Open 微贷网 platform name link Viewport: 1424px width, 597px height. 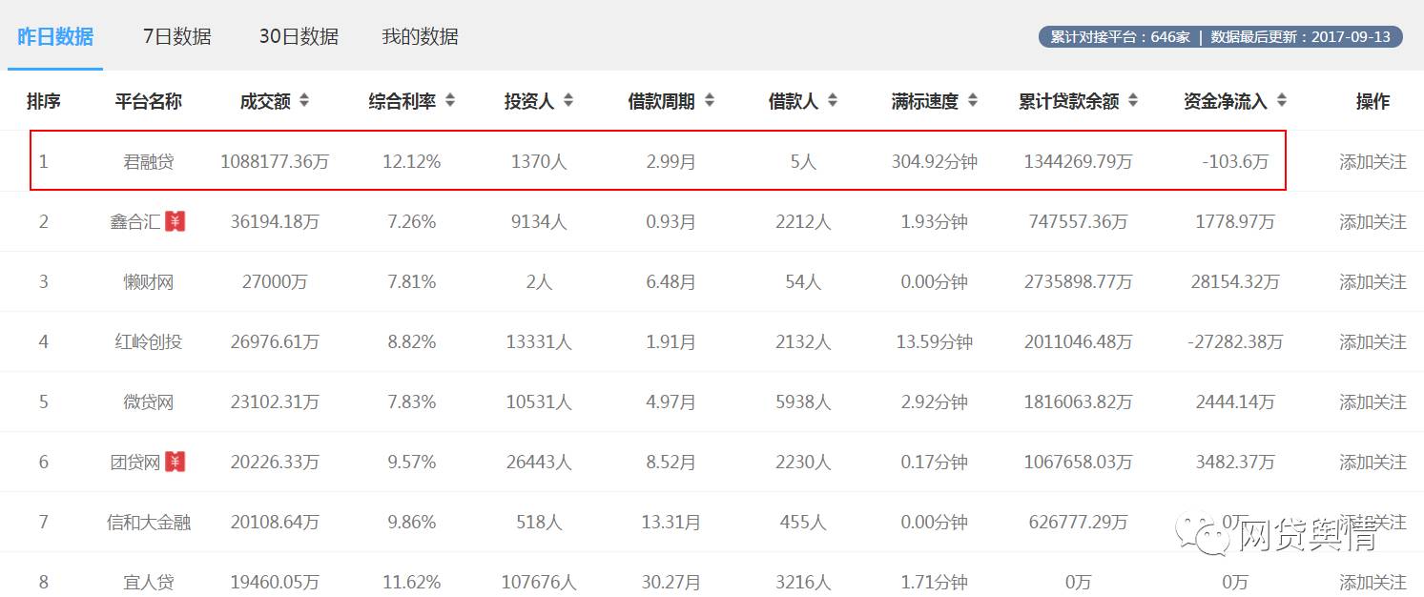(x=149, y=401)
